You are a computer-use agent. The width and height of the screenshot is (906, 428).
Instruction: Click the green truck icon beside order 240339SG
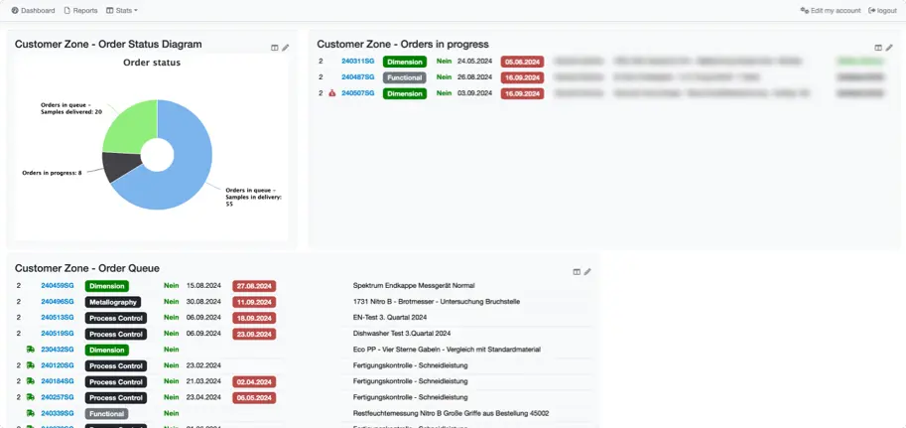click(x=30, y=413)
